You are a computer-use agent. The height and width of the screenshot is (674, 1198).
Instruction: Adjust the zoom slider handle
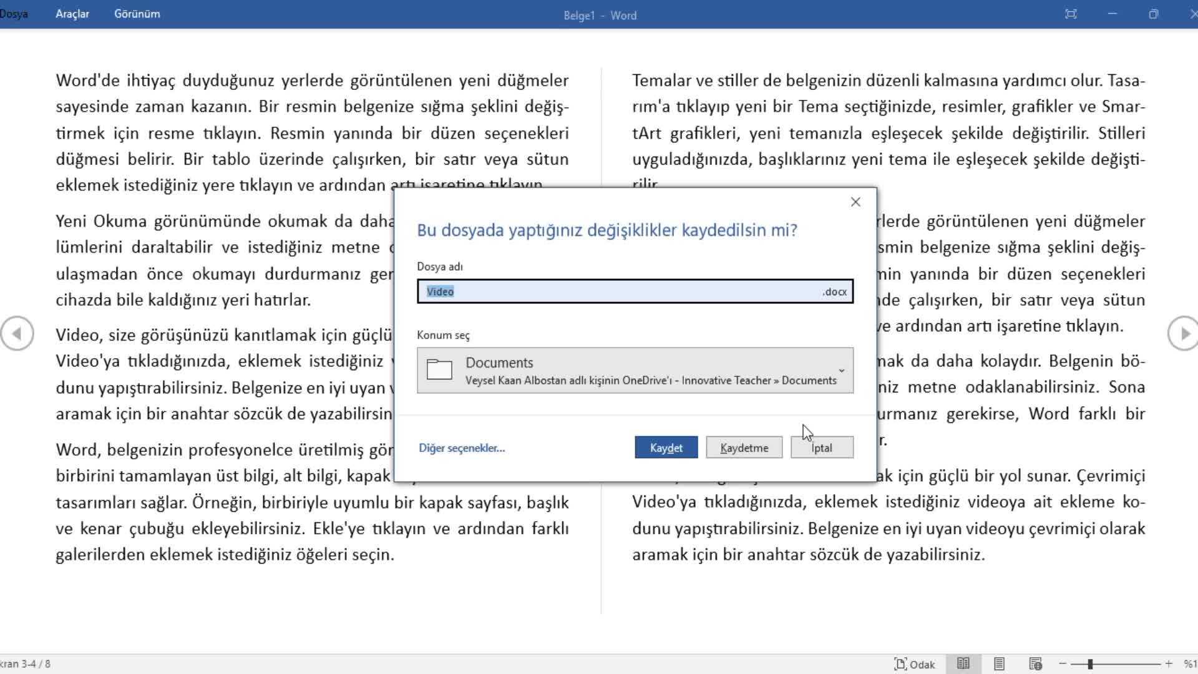(x=1090, y=664)
